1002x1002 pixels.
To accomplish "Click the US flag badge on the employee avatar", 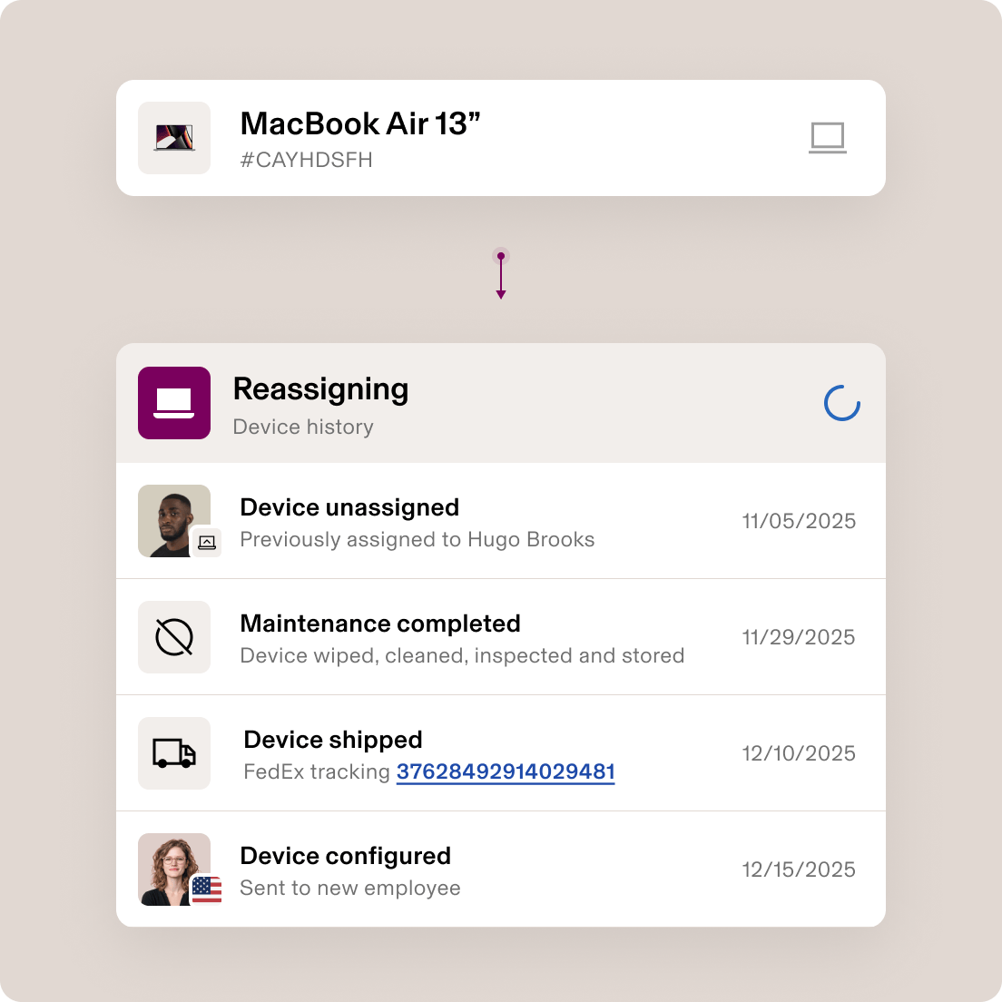I will [207, 890].
